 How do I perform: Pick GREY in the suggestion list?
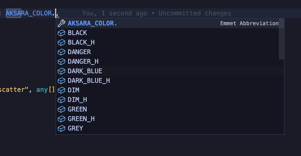pos(76,128)
